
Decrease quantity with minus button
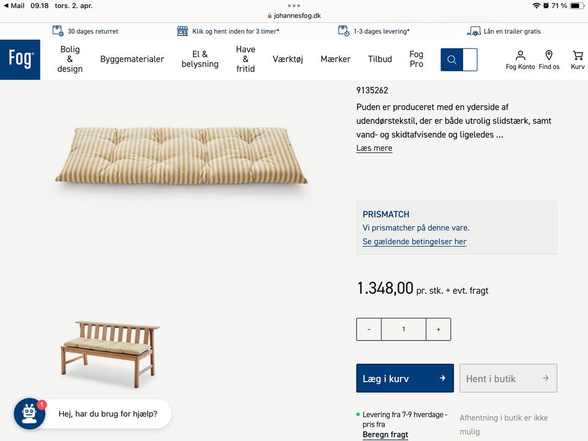tap(369, 330)
